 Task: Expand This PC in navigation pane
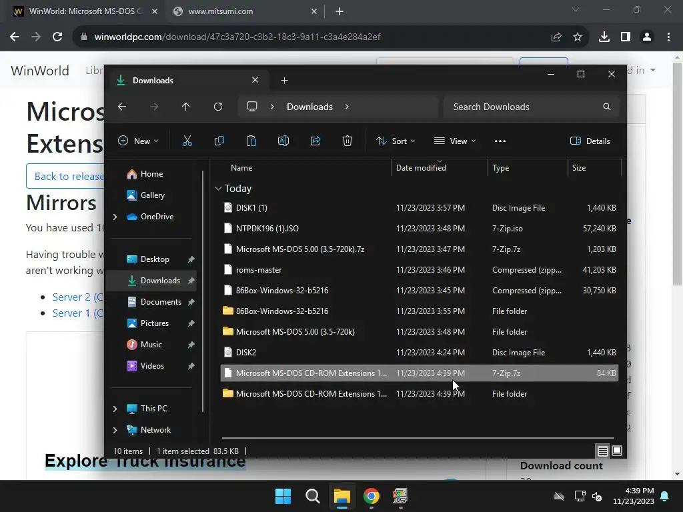pos(115,409)
